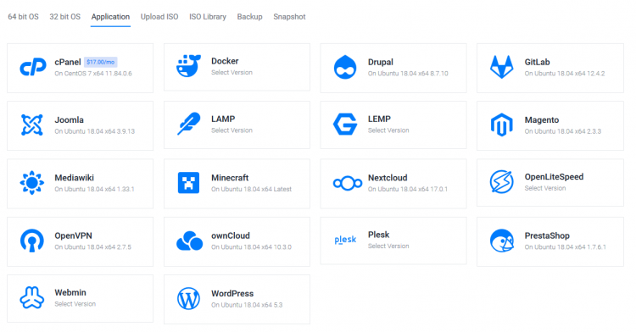Screen dimensions: 636x332
Task: Click the ownCloud cloud icon
Action: pyautogui.click(x=189, y=241)
